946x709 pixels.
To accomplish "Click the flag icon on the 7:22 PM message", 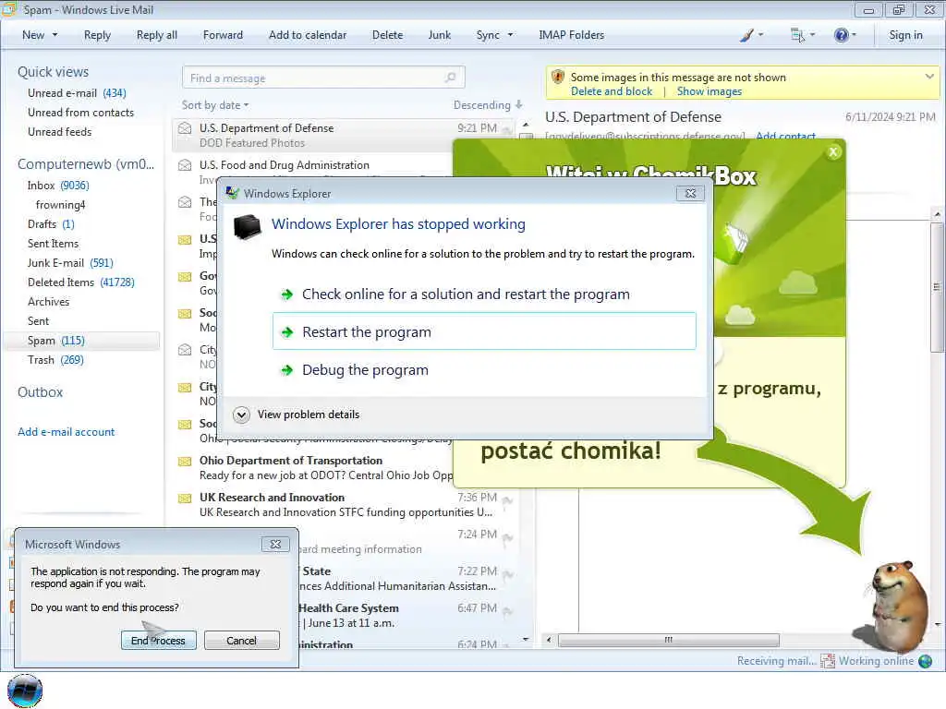I will 508,574.
